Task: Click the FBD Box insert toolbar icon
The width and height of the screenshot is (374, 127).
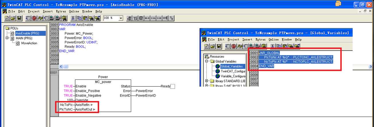Action: pos(141,18)
